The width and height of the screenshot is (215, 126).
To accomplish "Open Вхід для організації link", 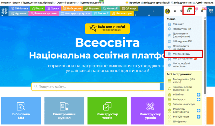I will pyautogui.click(x=155, y=3).
